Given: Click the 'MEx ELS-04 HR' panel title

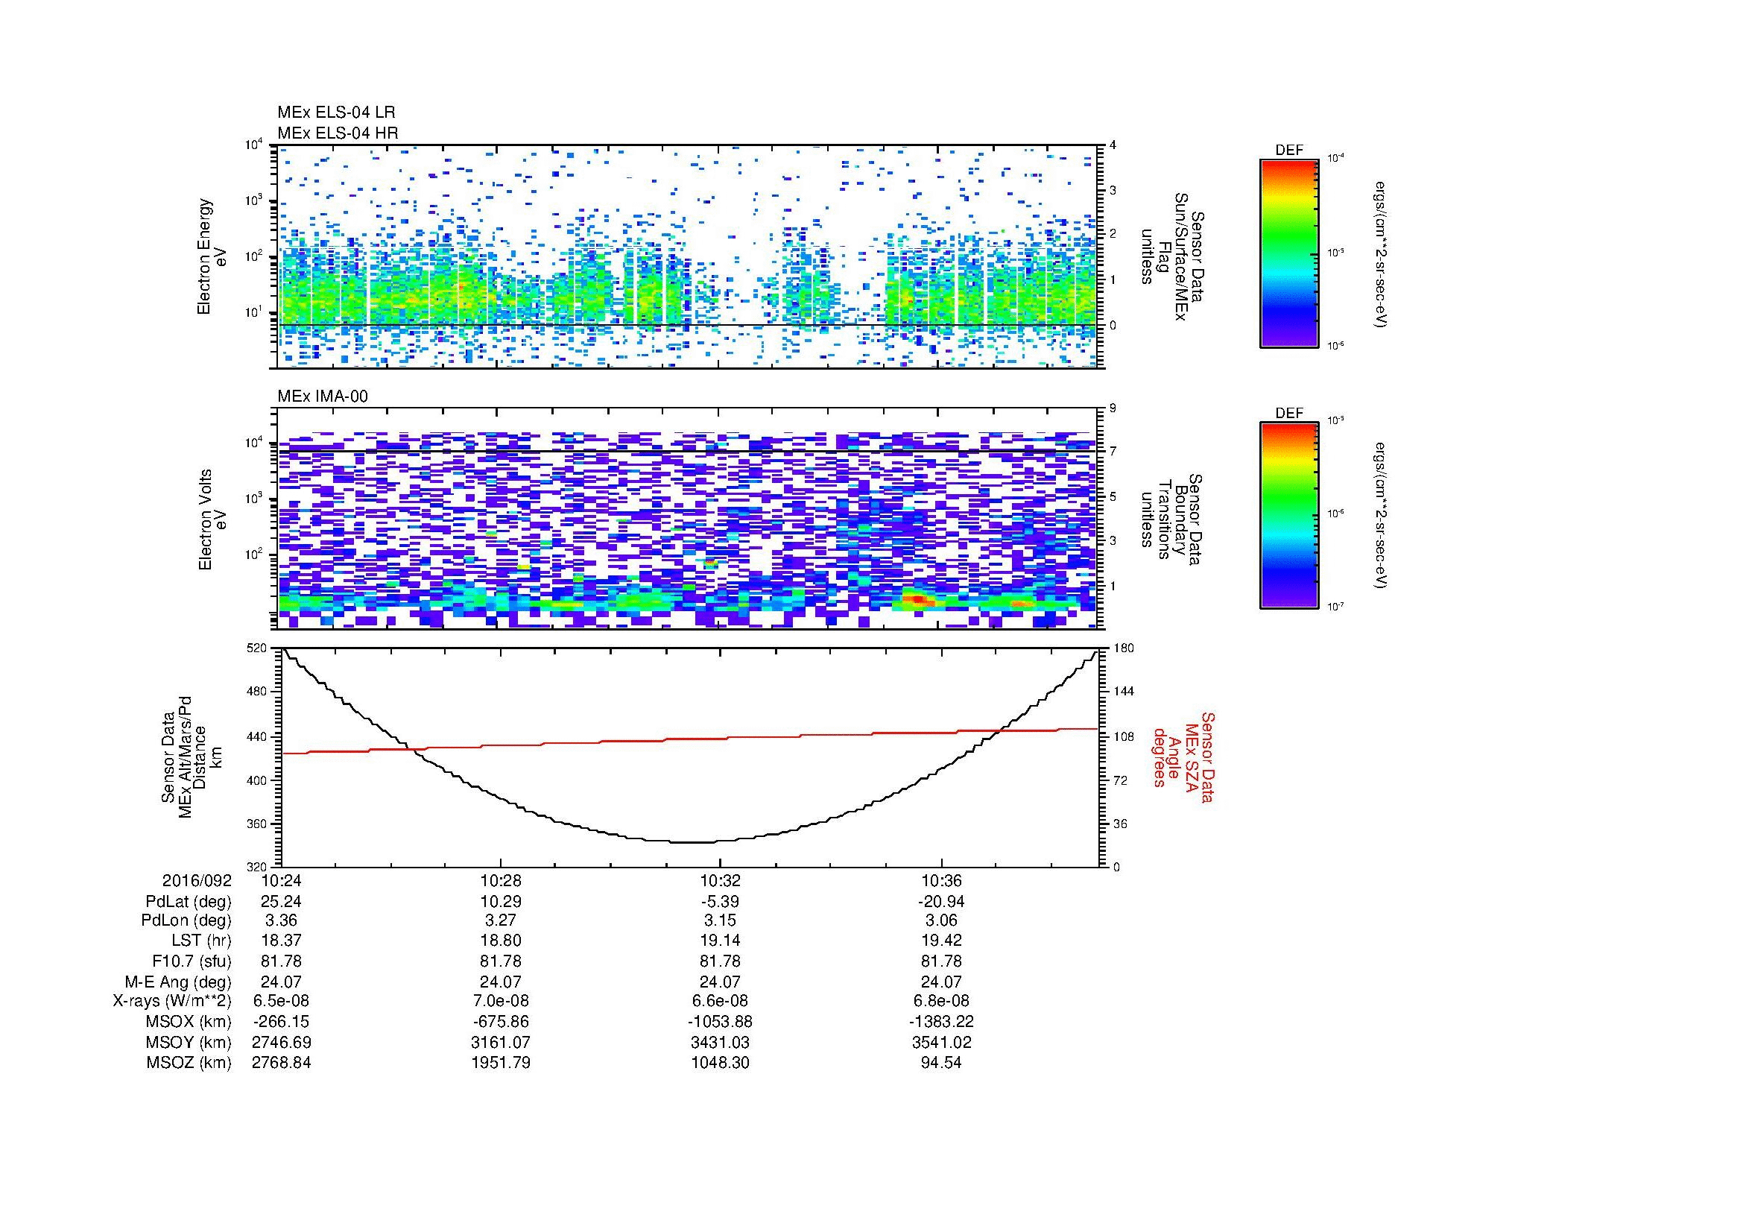Looking at the screenshot, I should [x=337, y=133].
